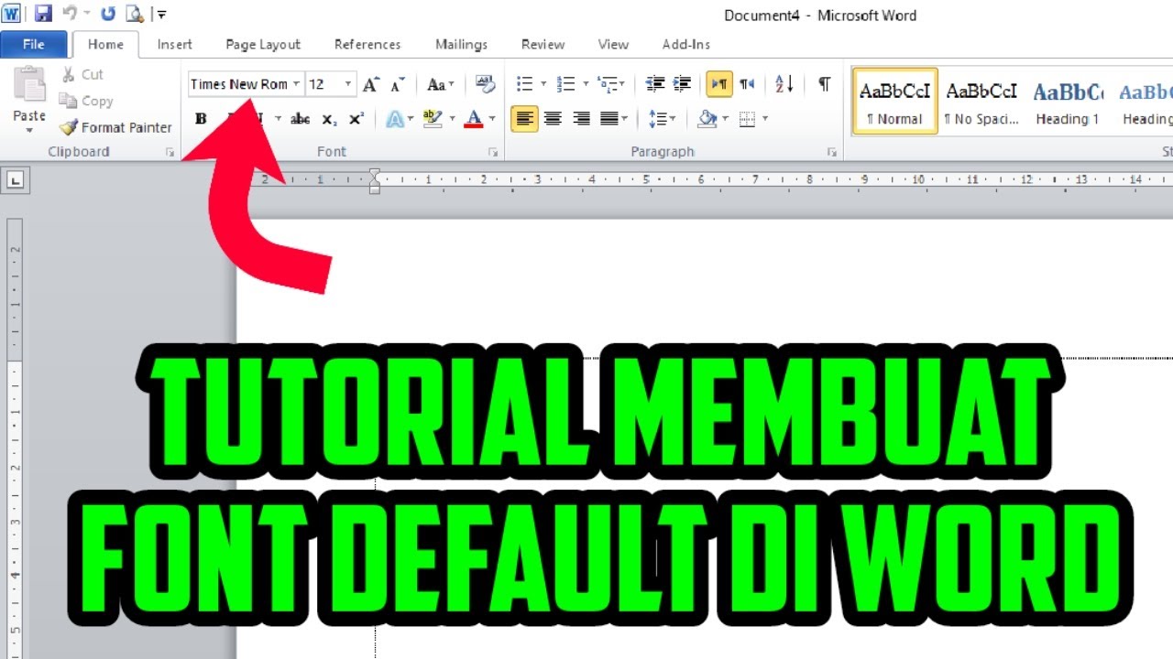Apply the Heading 1 style
This screenshot has width=1173, height=659.
pos(1068,101)
